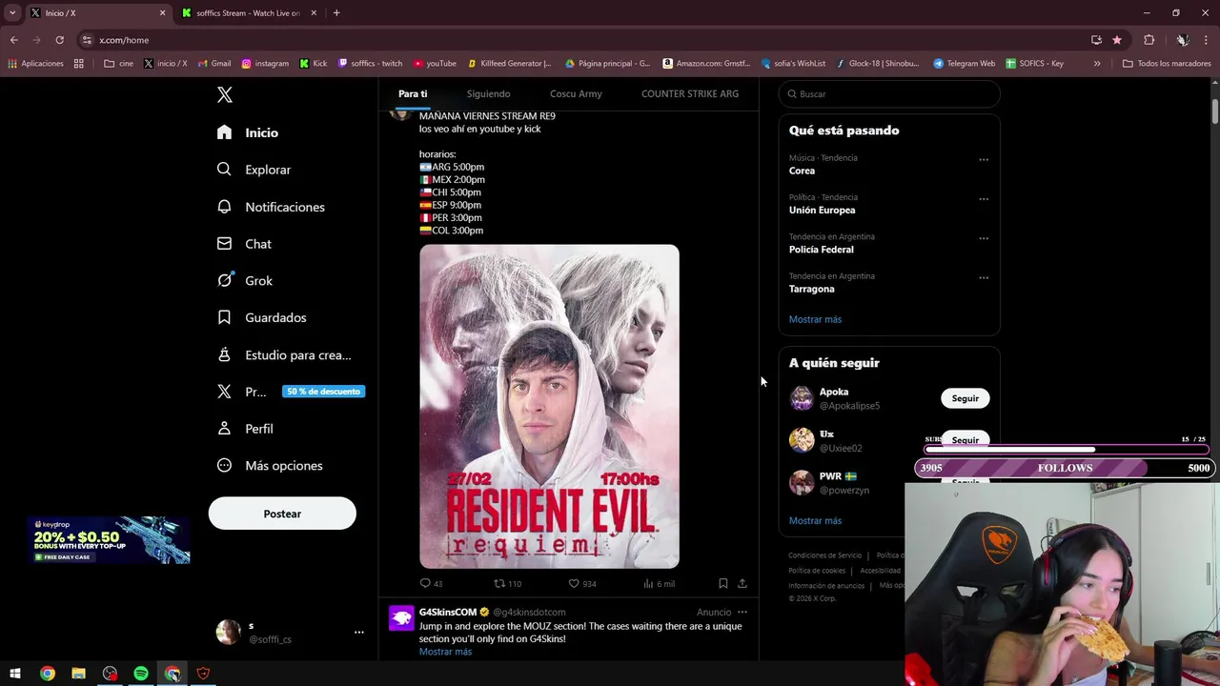Screen dimensions: 1220x686
Task: Open Apoka's profile avatar
Action: (802, 398)
